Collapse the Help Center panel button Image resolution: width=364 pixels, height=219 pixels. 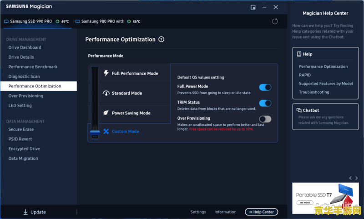(x=261, y=212)
